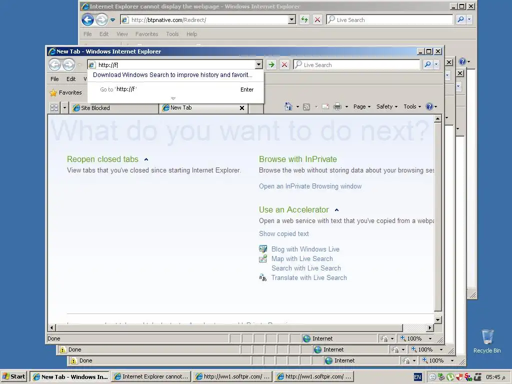The width and height of the screenshot is (512, 384).
Task: Open the Tools dropdown in the command bar
Action: [x=412, y=106]
